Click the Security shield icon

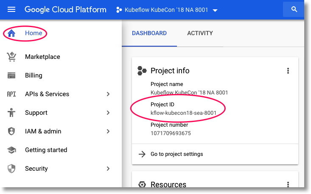coord(11,169)
